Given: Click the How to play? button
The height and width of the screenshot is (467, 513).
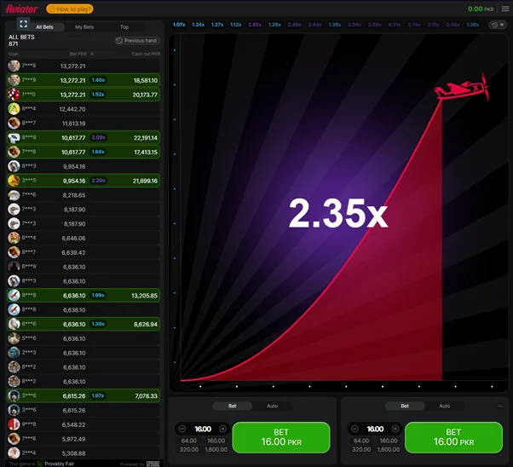Looking at the screenshot, I should 70,9.
